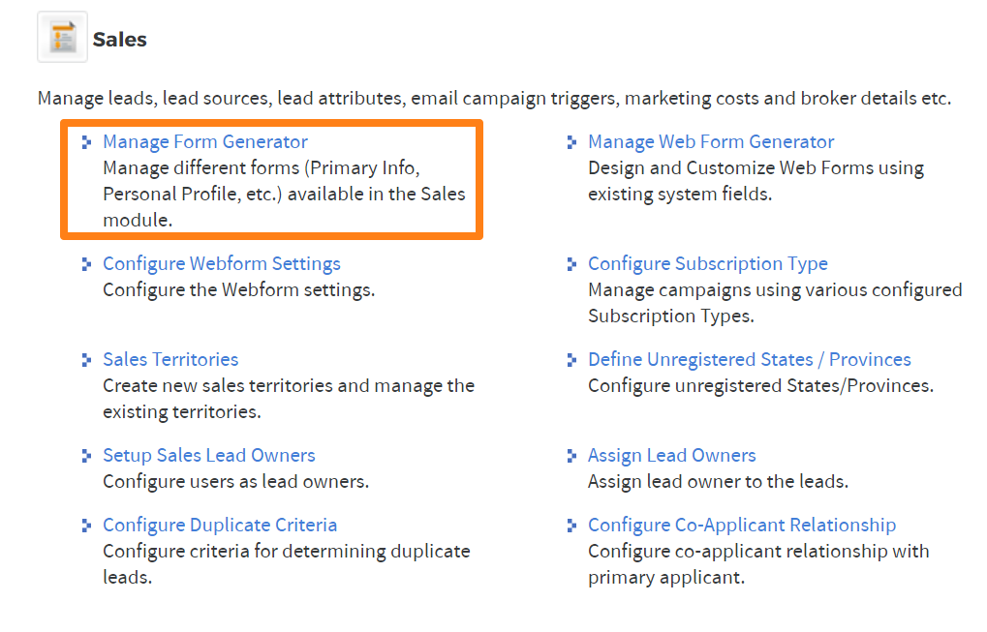Screen dimensions: 987x632
Task: Click bullet icon beside Configure Duplicate Criteria
Action: click(x=87, y=526)
